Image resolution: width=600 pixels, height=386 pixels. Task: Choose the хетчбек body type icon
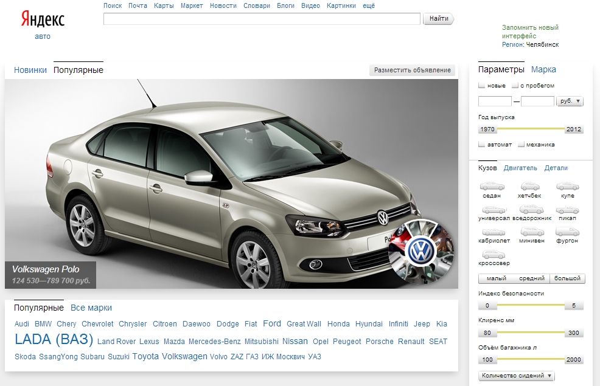pos(530,187)
